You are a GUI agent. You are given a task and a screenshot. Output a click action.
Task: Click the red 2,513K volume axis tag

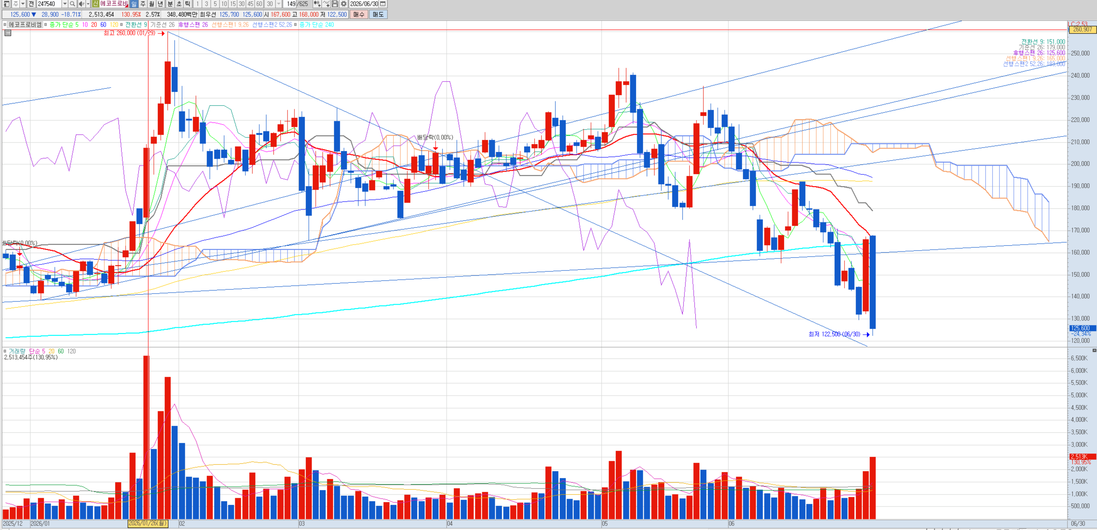(x=1082, y=457)
